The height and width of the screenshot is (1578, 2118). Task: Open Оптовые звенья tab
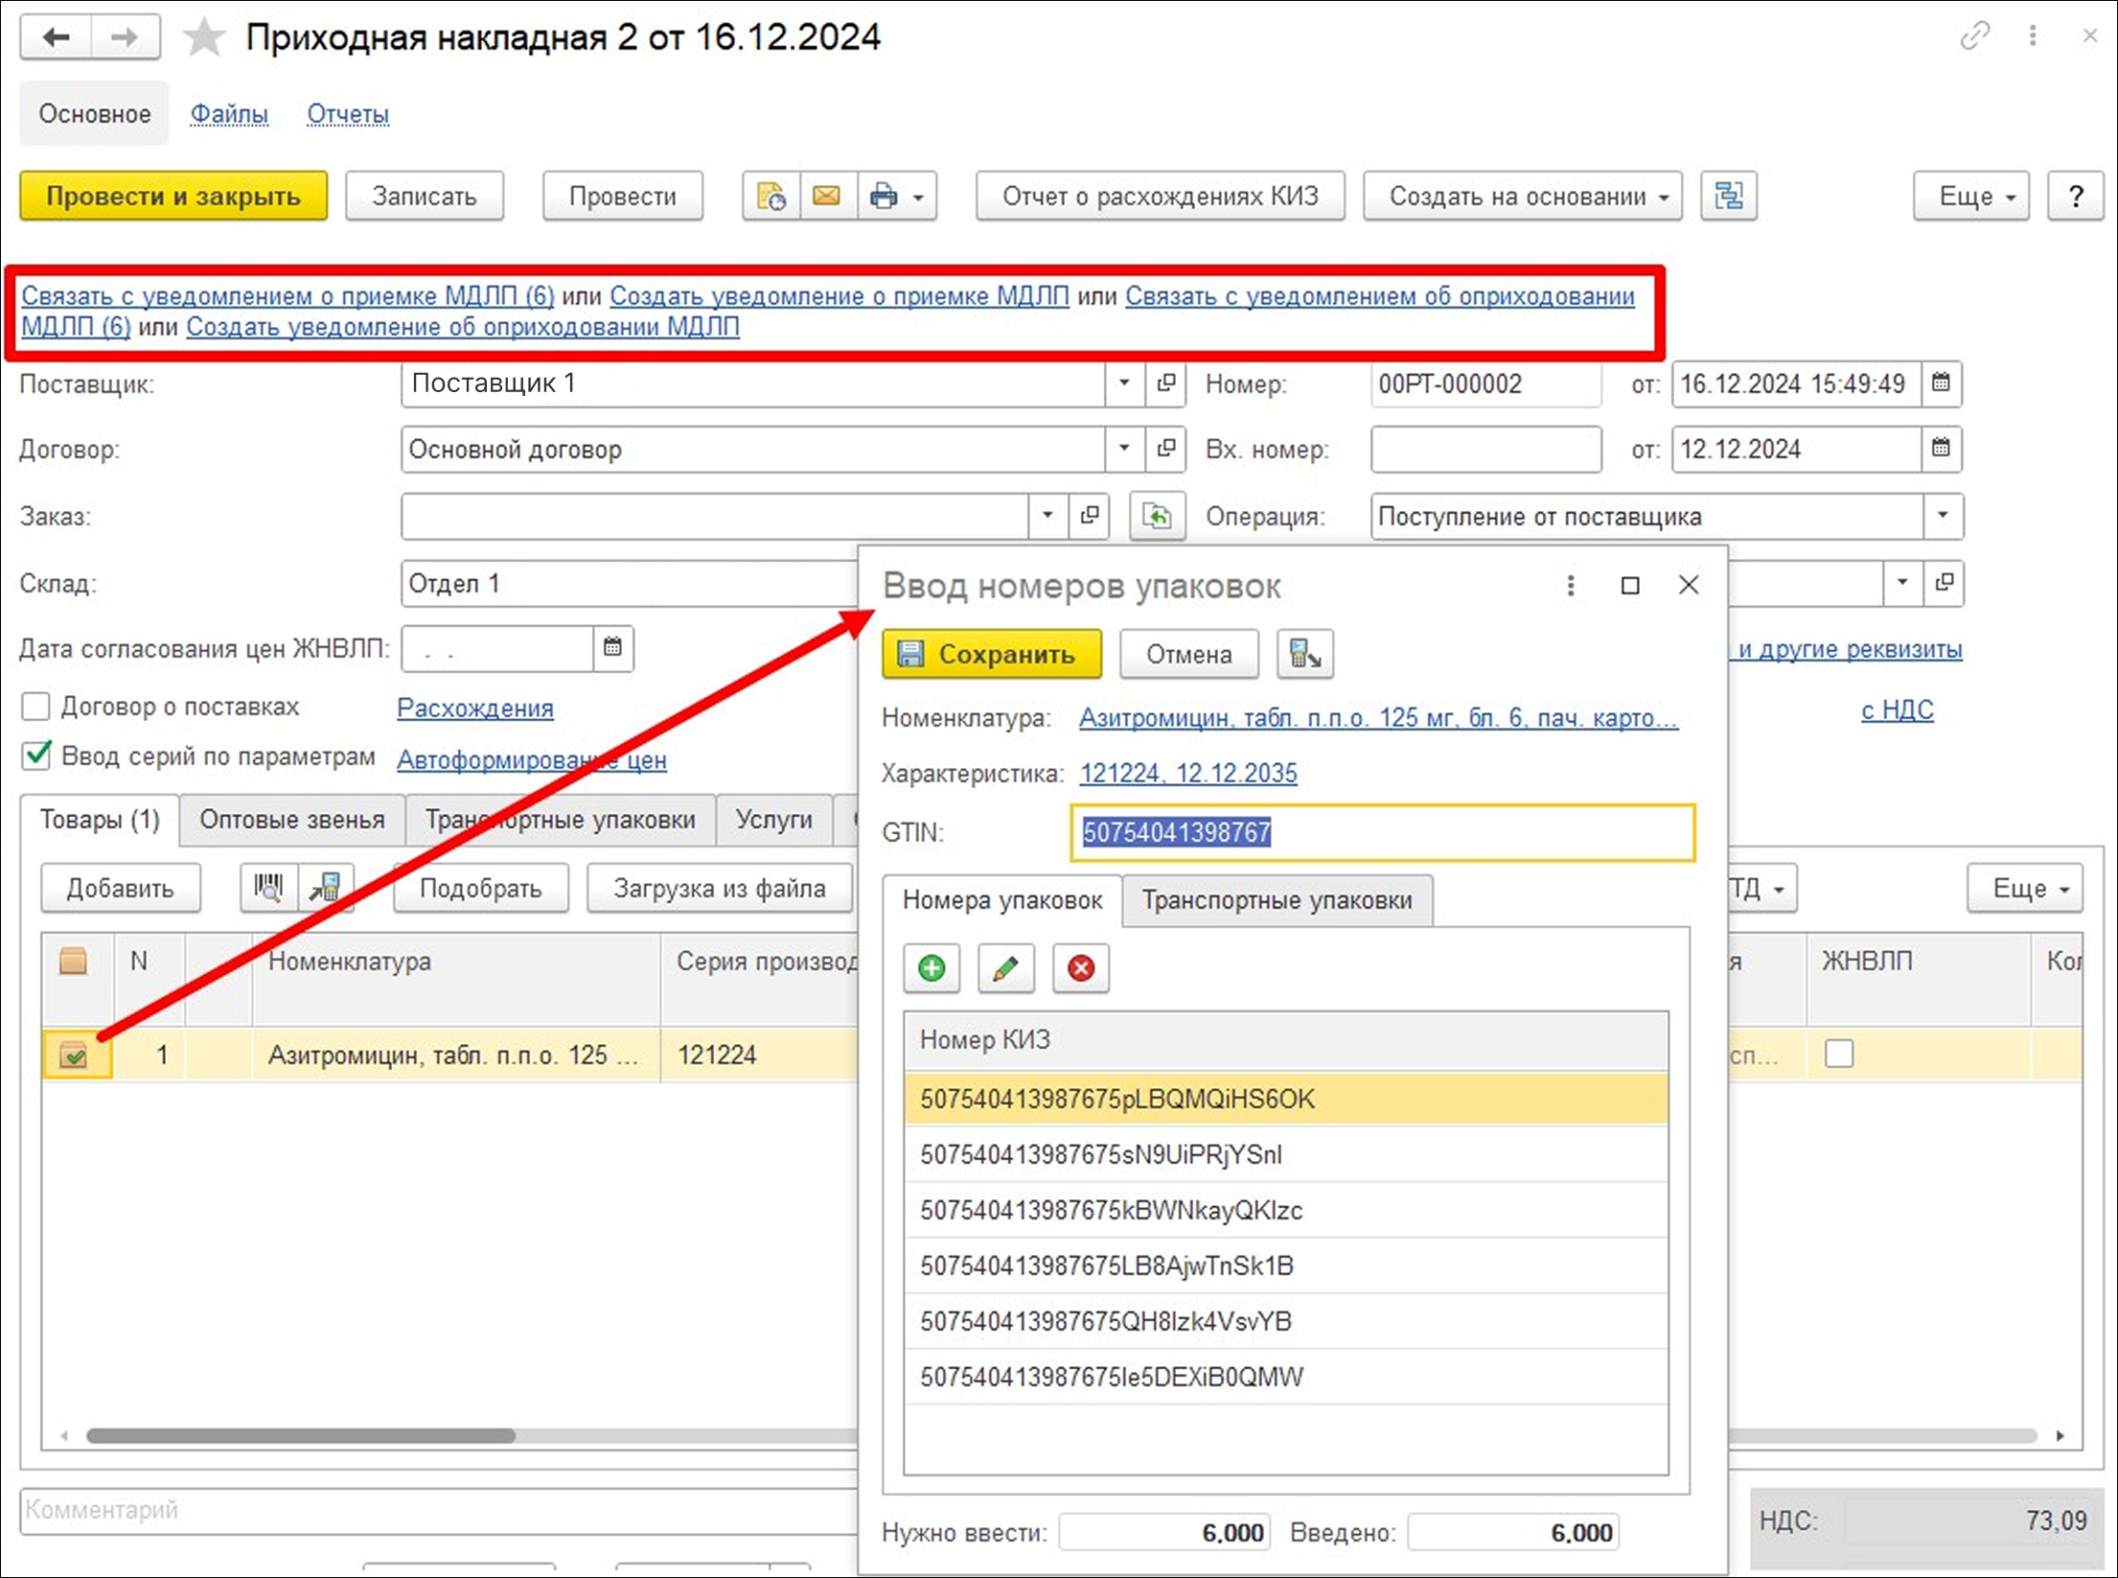(291, 820)
